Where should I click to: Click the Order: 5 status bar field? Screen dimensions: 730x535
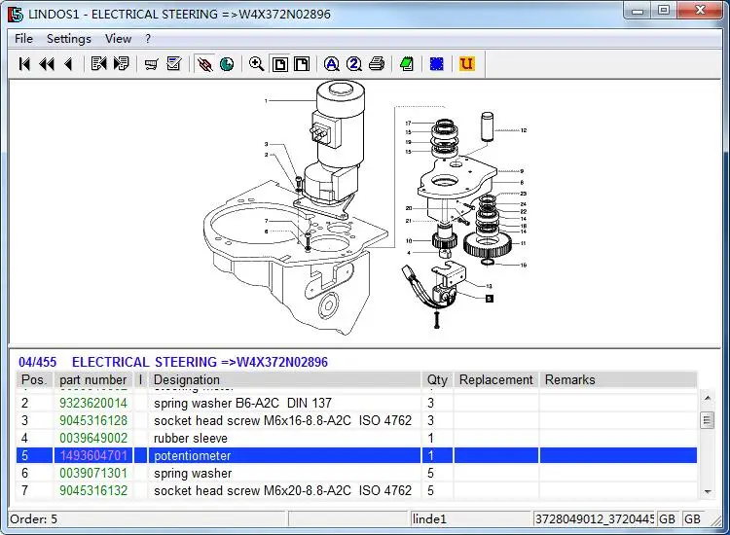click(x=147, y=518)
